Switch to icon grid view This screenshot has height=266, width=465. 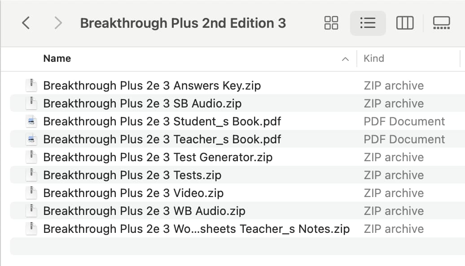(x=331, y=23)
